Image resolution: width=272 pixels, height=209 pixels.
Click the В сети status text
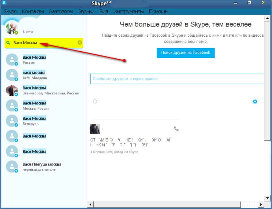[x=28, y=32]
